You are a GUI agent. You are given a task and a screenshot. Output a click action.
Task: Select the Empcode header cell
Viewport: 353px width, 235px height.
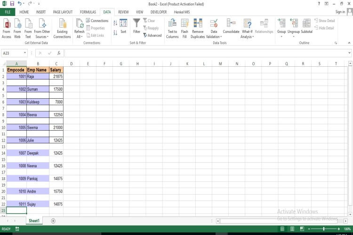[16, 70]
